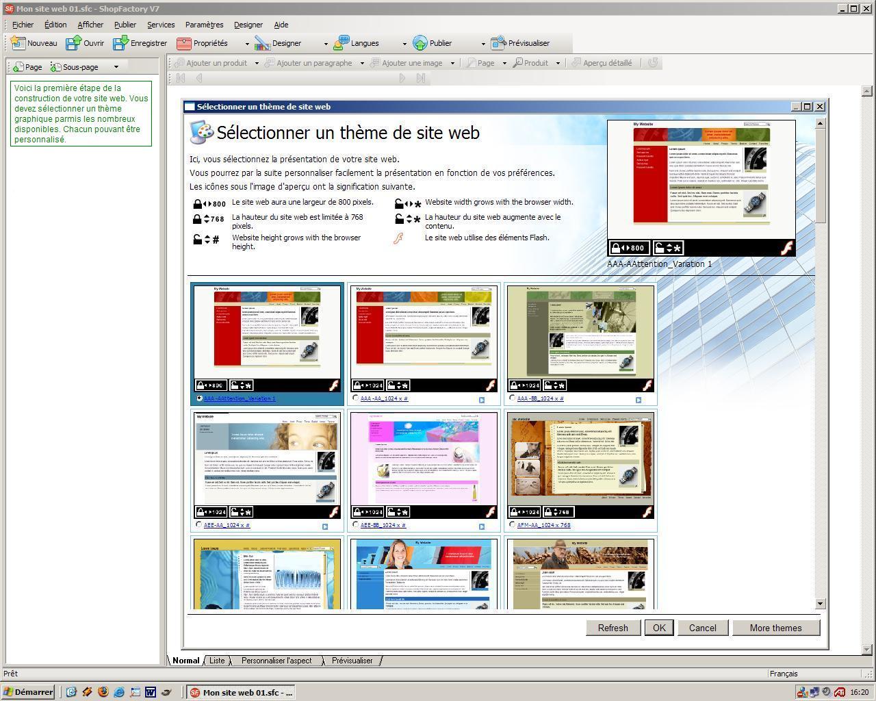The height and width of the screenshot is (701, 876).
Task: Launch Designer from the toolbar
Action: pos(262,43)
